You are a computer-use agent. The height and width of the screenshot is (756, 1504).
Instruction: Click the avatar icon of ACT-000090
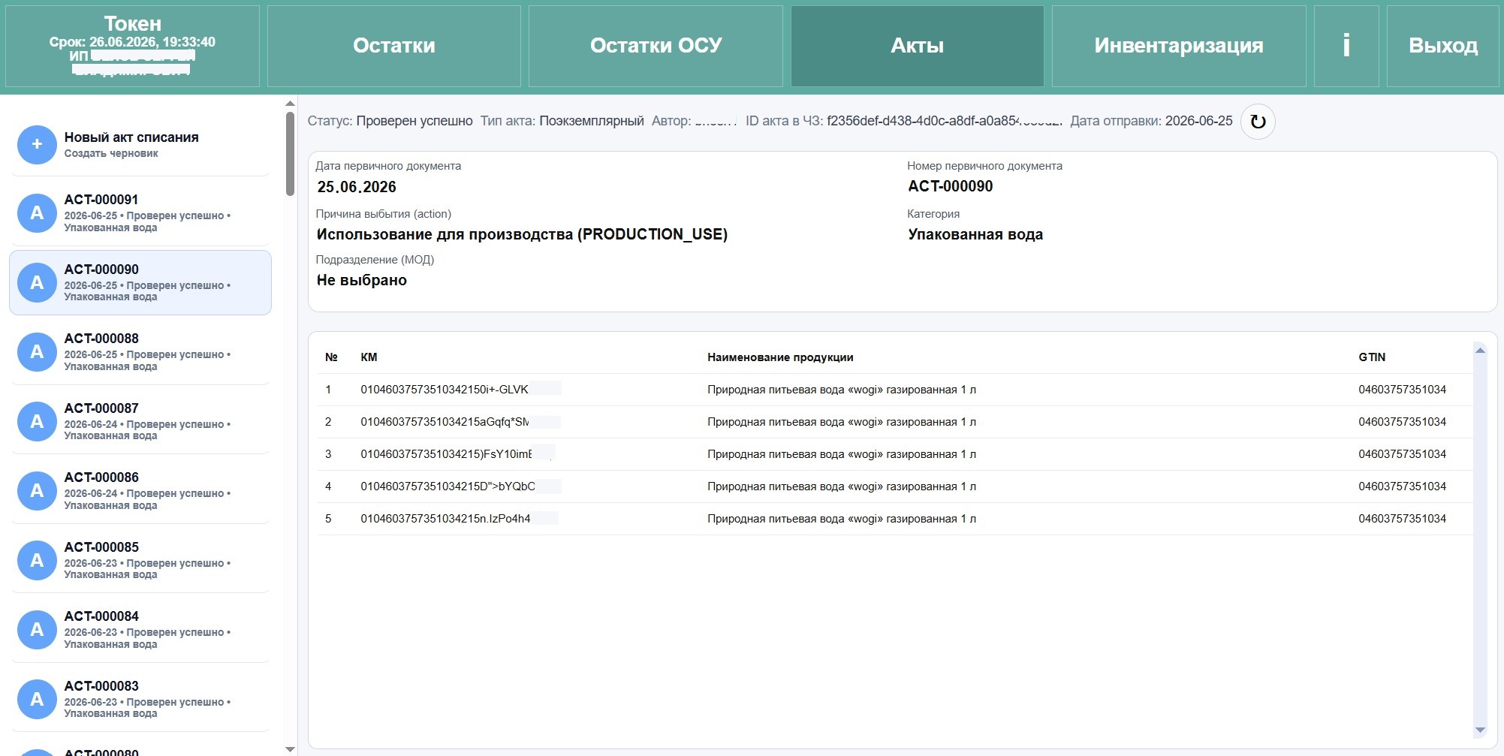click(x=37, y=282)
